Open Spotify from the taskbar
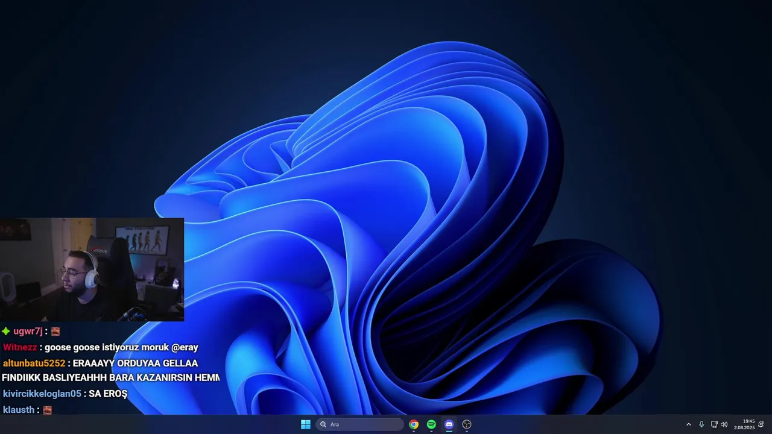Screen dimensions: 772x434 pyautogui.click(x=431, y=424)
